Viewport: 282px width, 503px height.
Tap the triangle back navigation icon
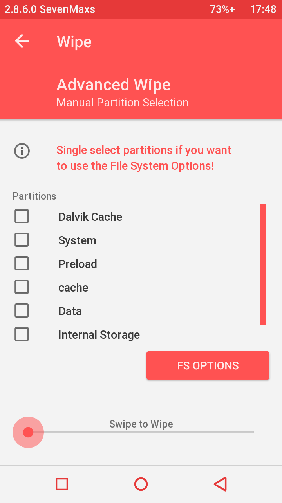(x=220, y=484)
